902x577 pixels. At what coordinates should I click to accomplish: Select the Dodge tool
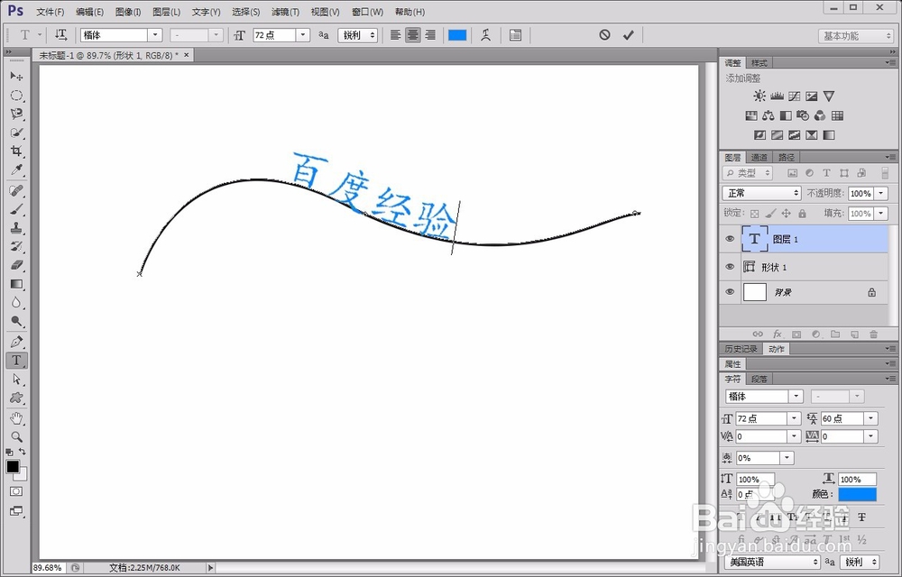point(16,321)
